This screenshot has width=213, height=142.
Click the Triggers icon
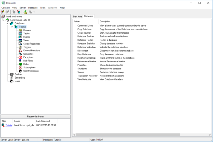[20, 47]
